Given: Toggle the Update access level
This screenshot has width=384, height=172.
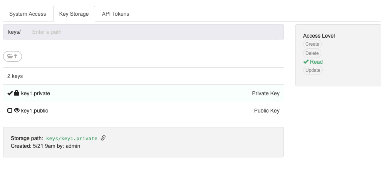Looking at the screenshot, I should 313,70.
